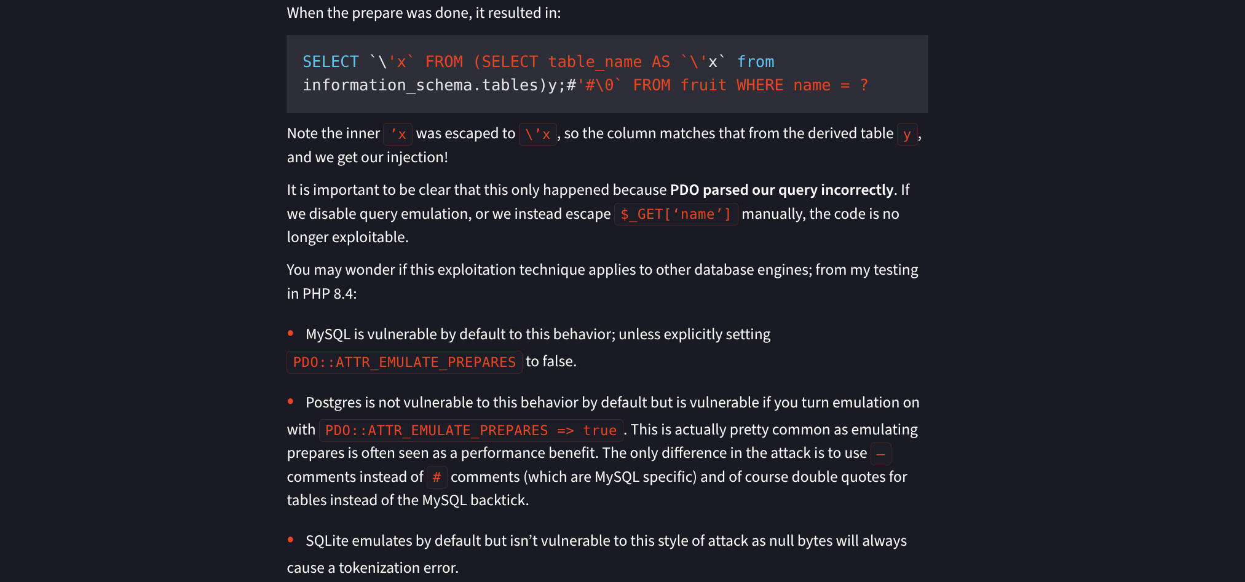1245x582 pixels.
Task: Click 'FROM fruit' in the SQL code
Action: [x=679, y=85]
